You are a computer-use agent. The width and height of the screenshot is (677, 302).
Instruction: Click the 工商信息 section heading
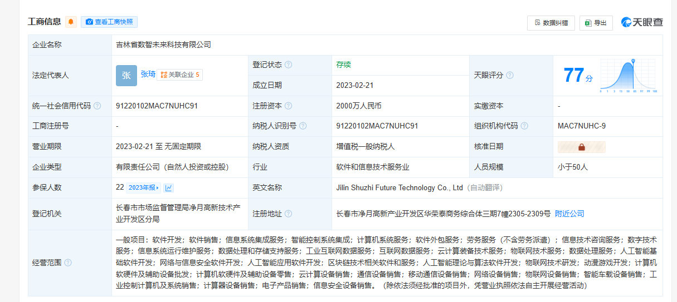(x=45, y=22)
